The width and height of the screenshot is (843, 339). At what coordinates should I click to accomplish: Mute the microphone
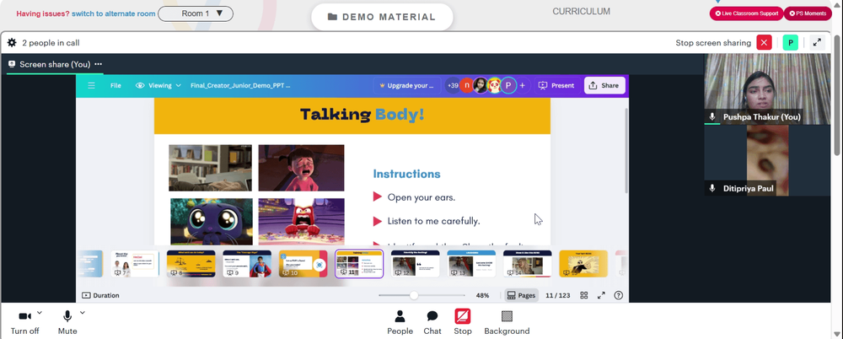pos(67,323)
